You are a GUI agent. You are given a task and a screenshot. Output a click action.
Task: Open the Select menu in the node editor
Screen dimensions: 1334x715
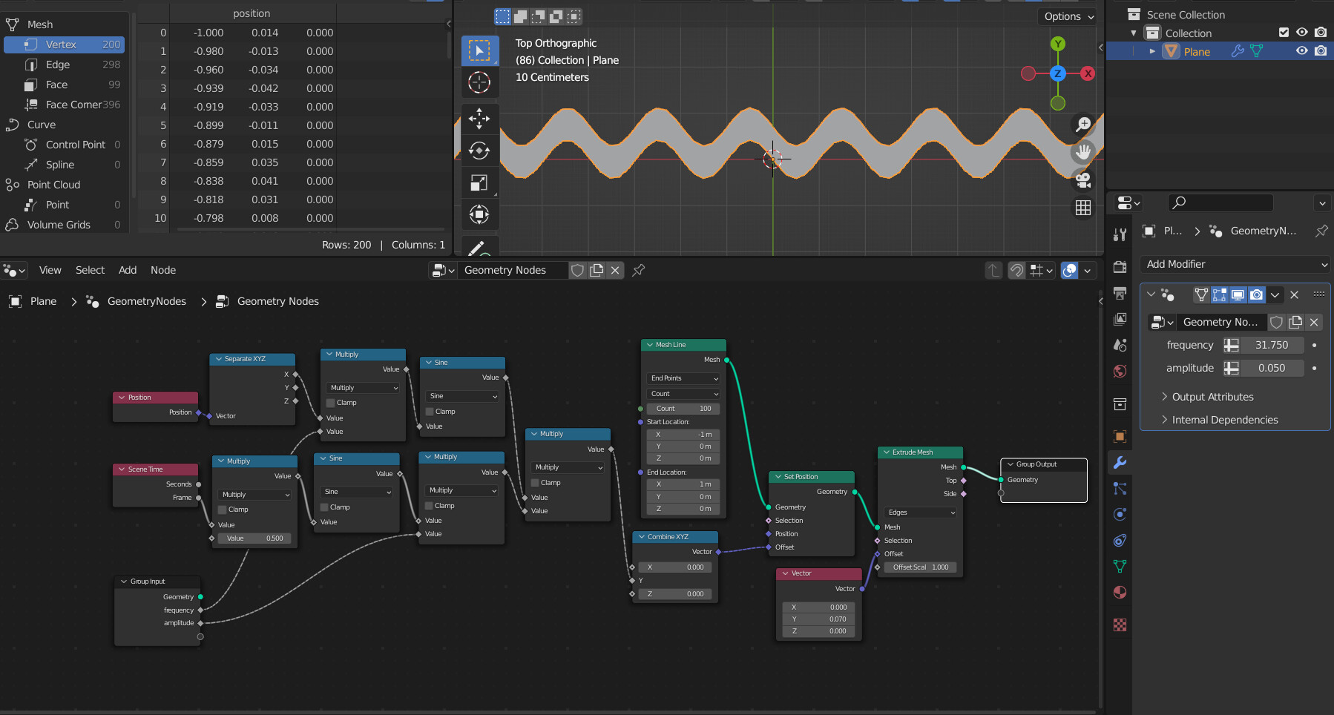pos(90,270)
